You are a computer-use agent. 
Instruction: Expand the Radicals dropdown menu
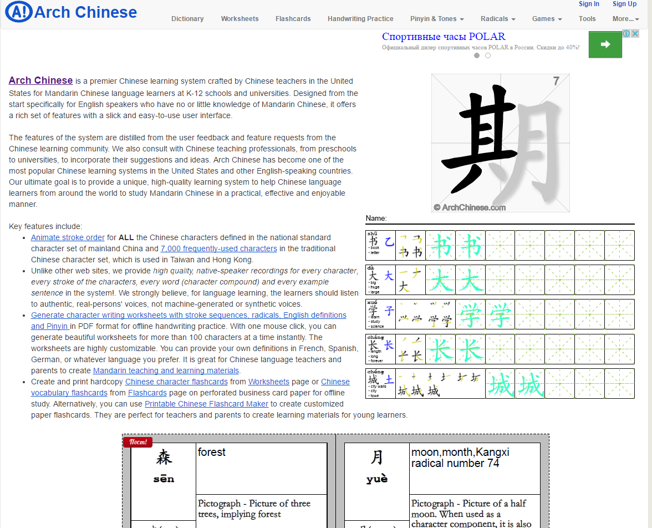(497, 19)
